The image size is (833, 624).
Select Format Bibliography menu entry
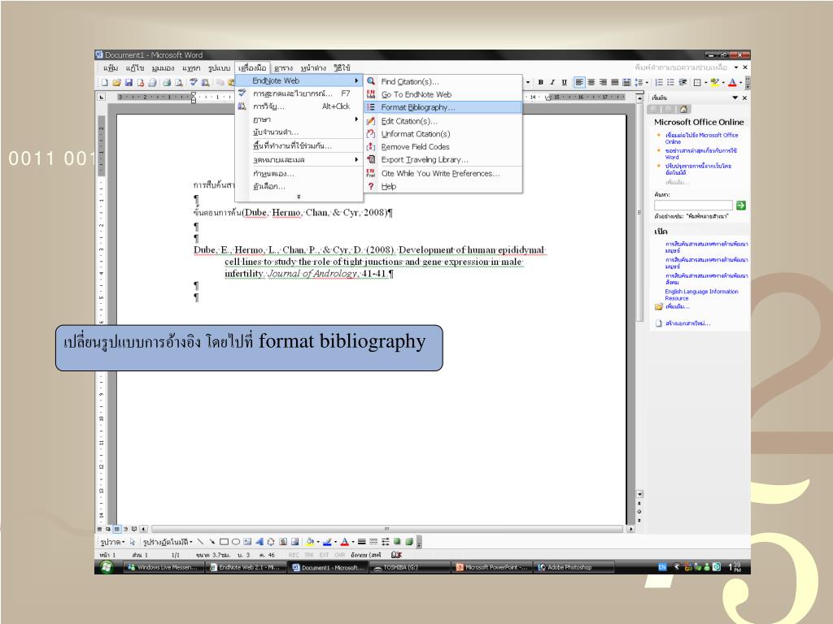point(443,107)
